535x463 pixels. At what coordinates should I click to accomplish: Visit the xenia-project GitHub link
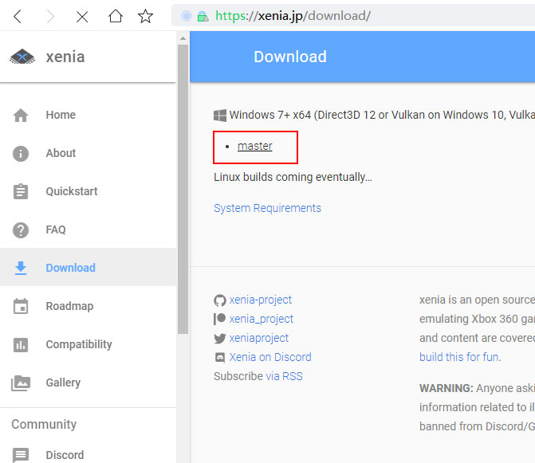pyautogui.click(x=261, y=300)
